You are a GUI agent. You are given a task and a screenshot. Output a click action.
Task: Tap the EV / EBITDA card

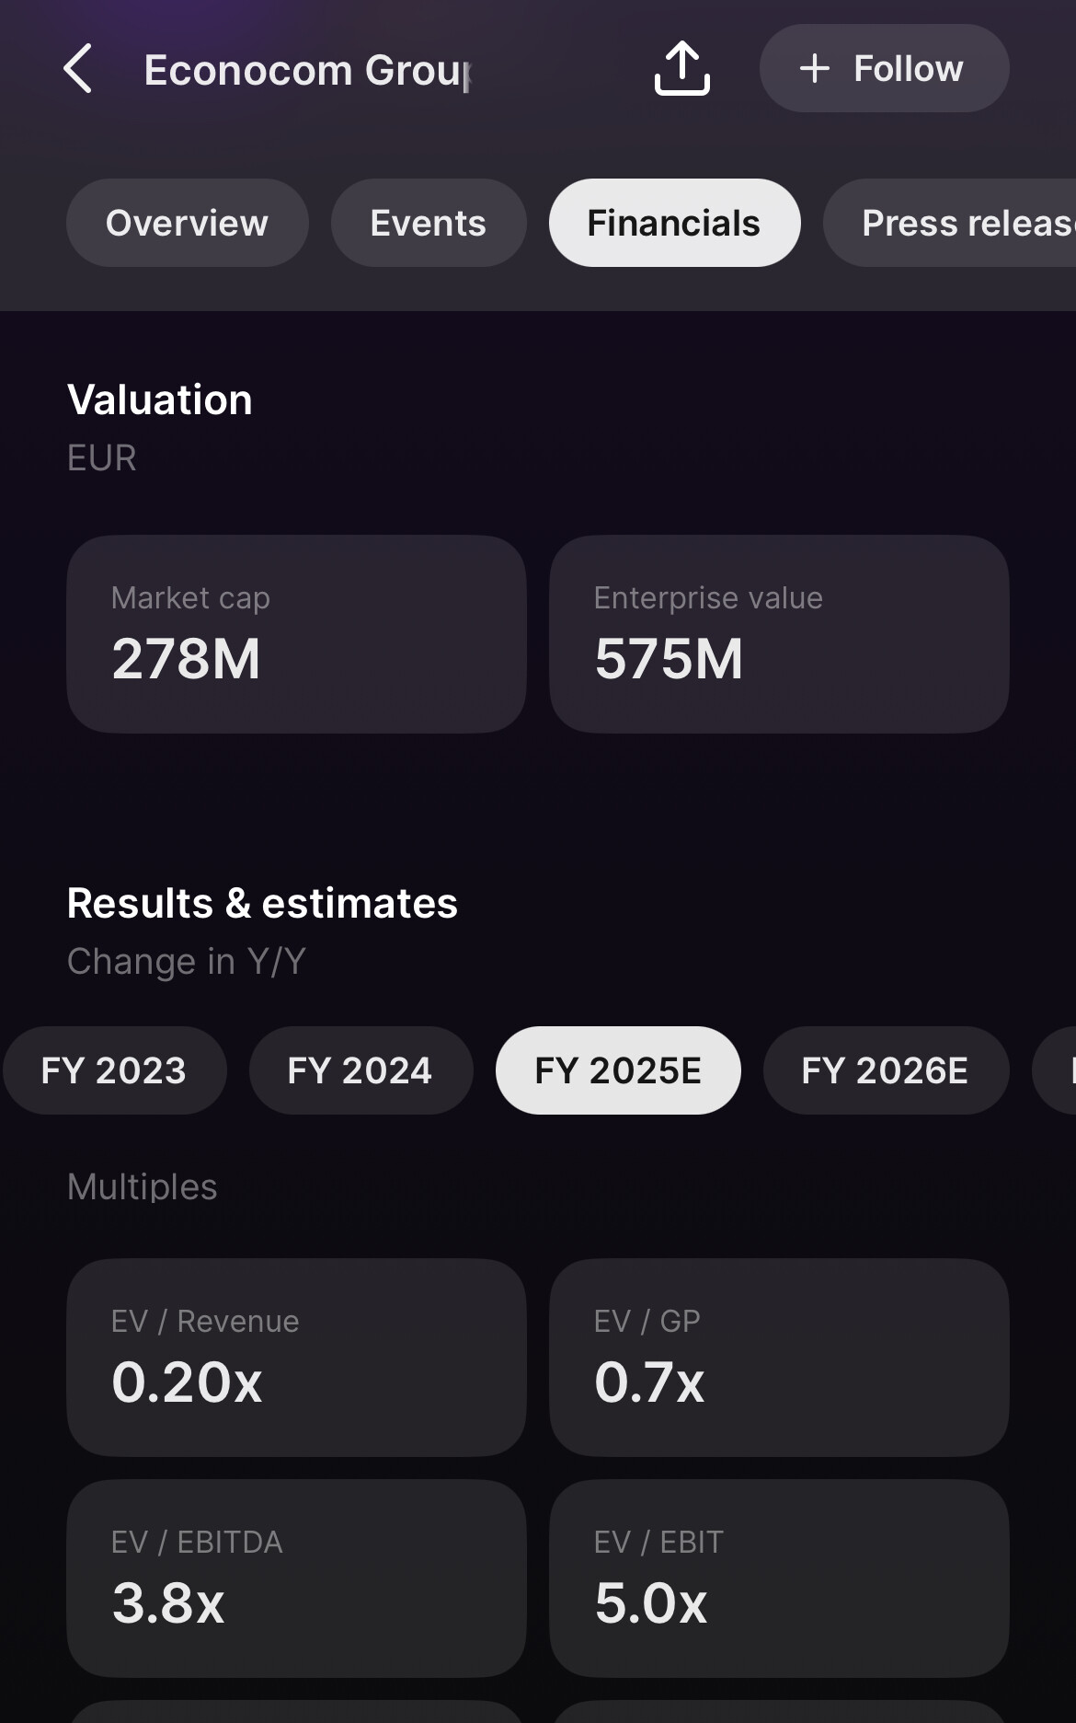coord(296,1578)
